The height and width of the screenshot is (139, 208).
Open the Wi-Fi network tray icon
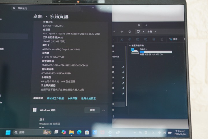point(159,133)
